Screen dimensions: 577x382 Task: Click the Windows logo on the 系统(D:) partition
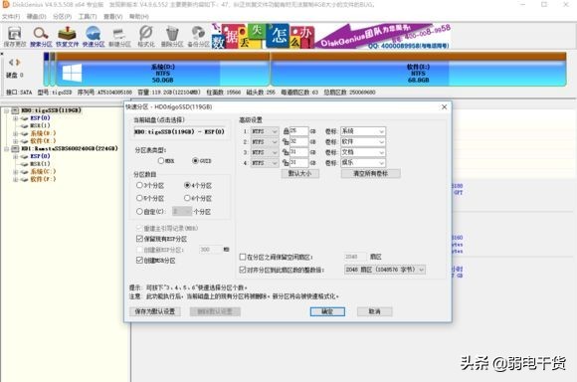(72, 74)
